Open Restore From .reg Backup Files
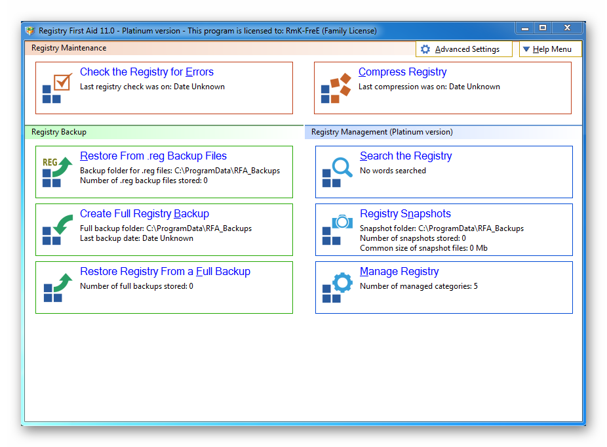 point(153,156)
